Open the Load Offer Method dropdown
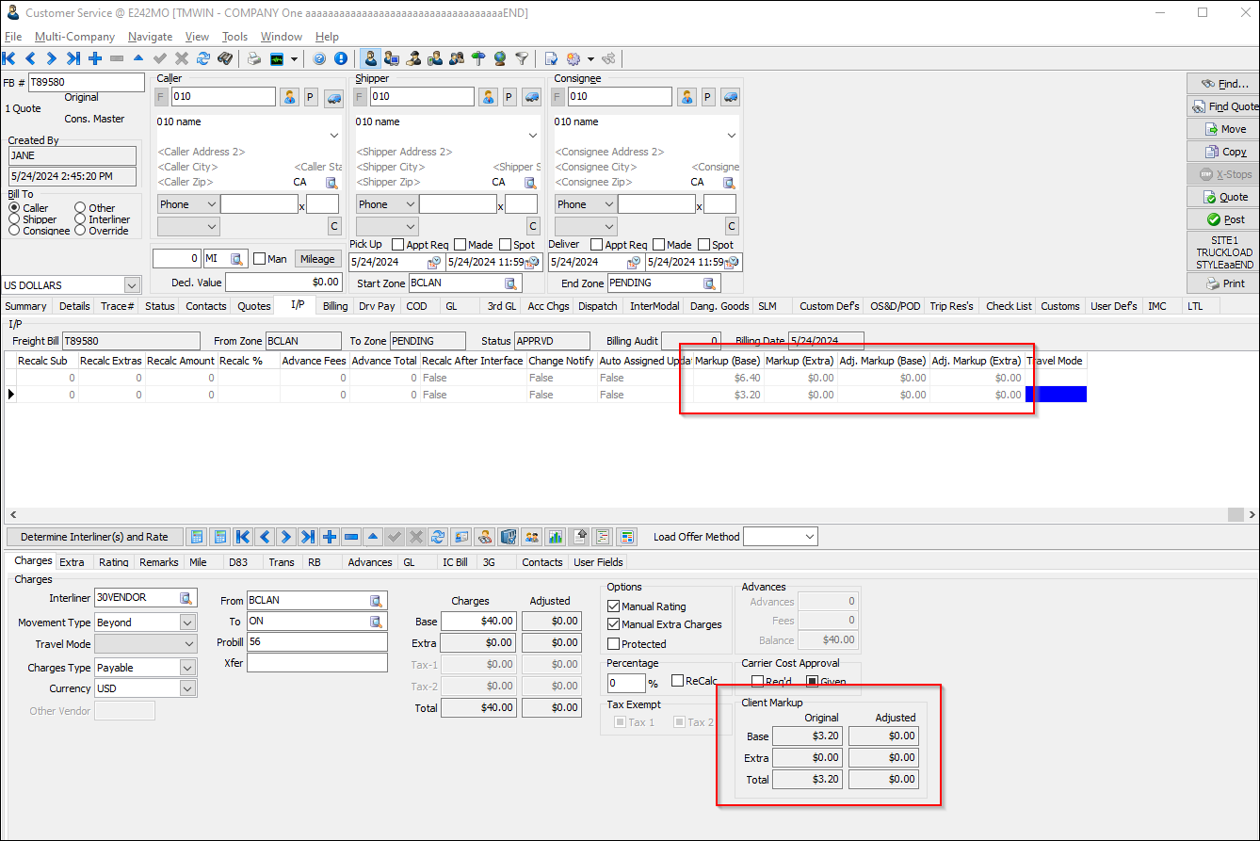 pyautogui.click(x=810, y=537)
